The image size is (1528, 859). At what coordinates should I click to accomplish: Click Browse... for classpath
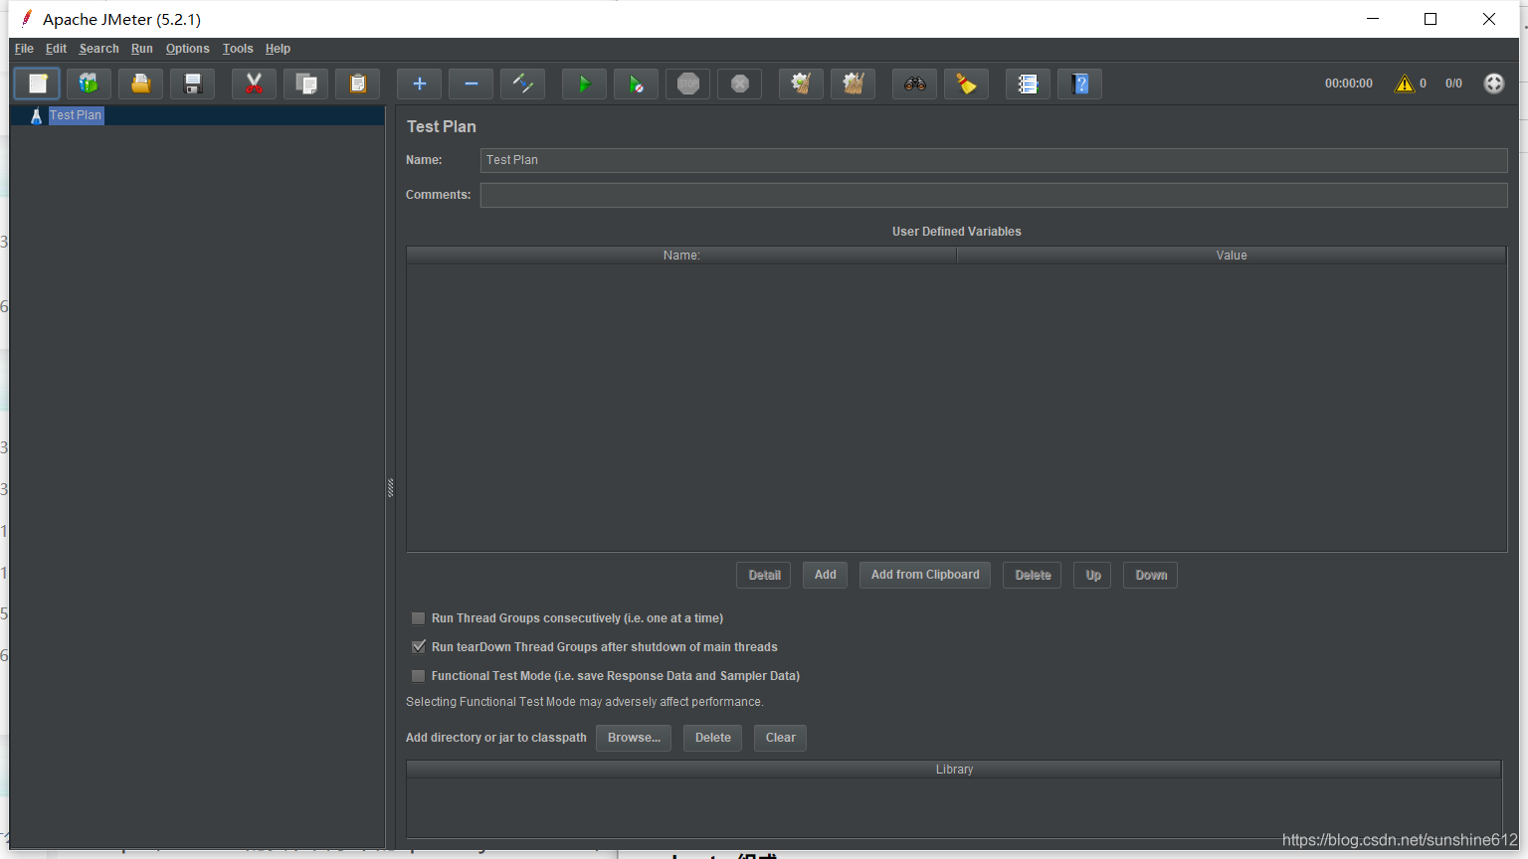[634, 738]
